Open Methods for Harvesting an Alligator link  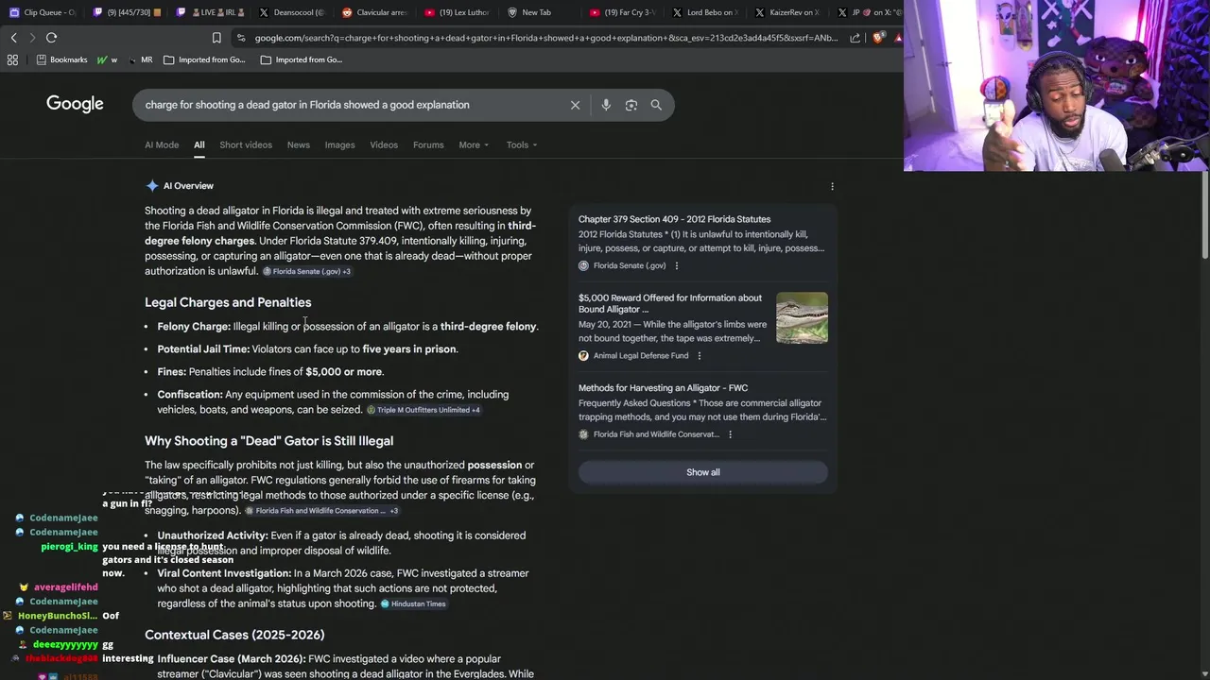[663, 388]
